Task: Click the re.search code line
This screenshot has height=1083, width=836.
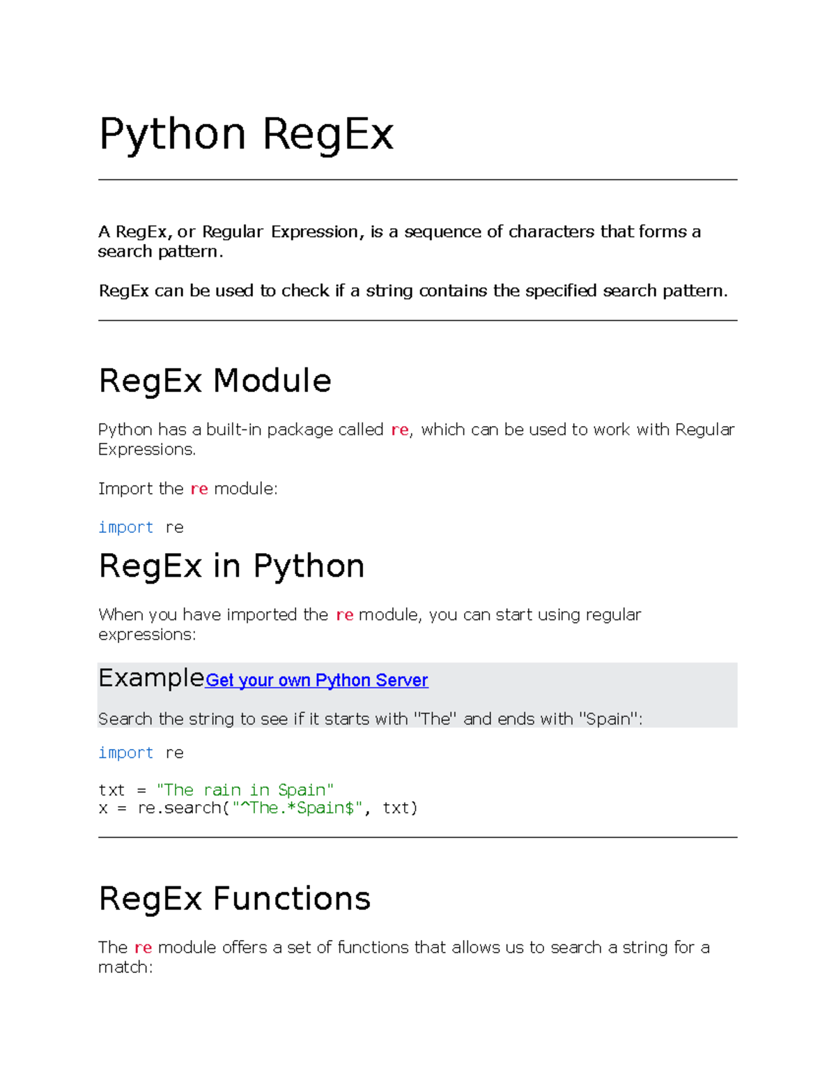Action: tap(258, 808)
